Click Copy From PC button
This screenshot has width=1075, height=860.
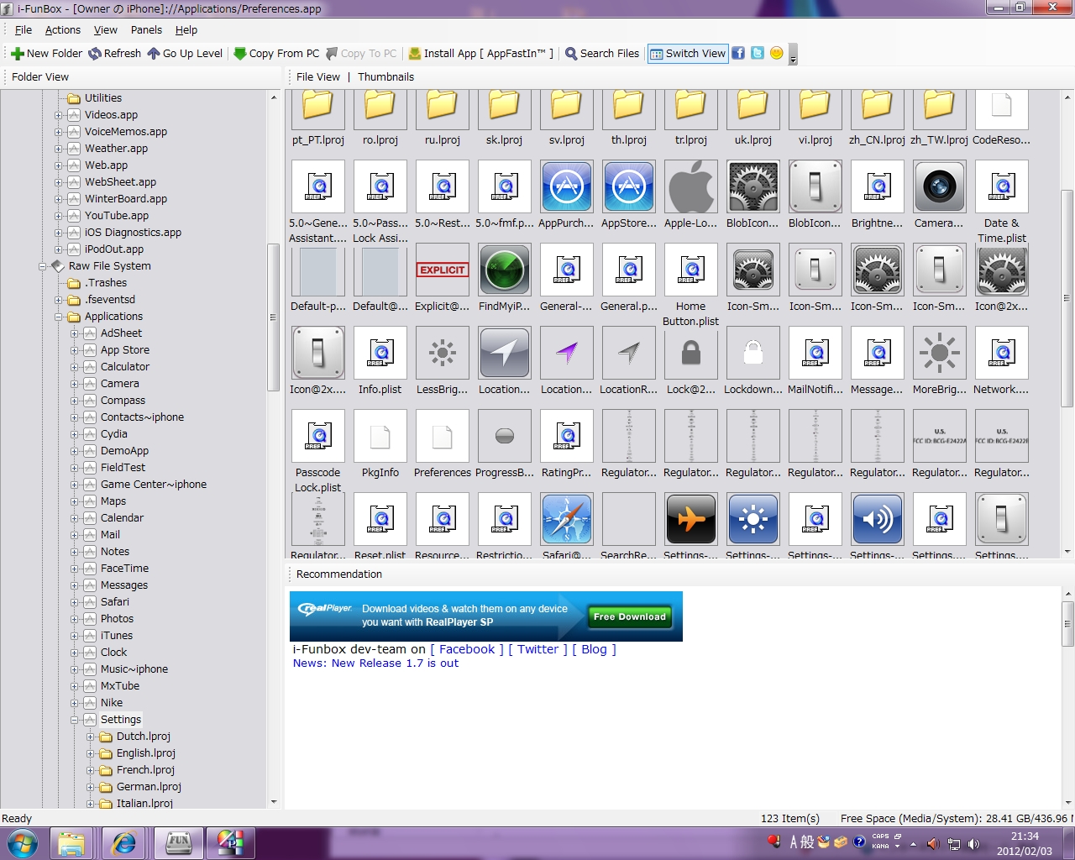(x=276, y=53)
